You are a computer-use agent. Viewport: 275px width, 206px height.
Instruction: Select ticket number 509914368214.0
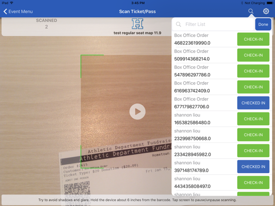pos(192,59)
